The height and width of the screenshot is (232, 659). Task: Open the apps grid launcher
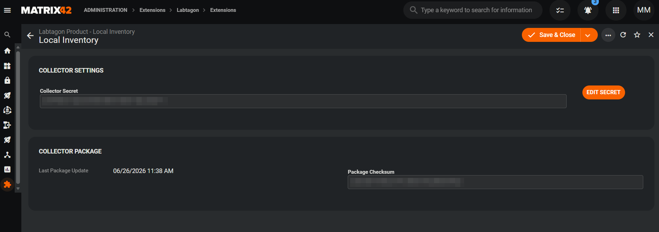click(x=616, y=10)
